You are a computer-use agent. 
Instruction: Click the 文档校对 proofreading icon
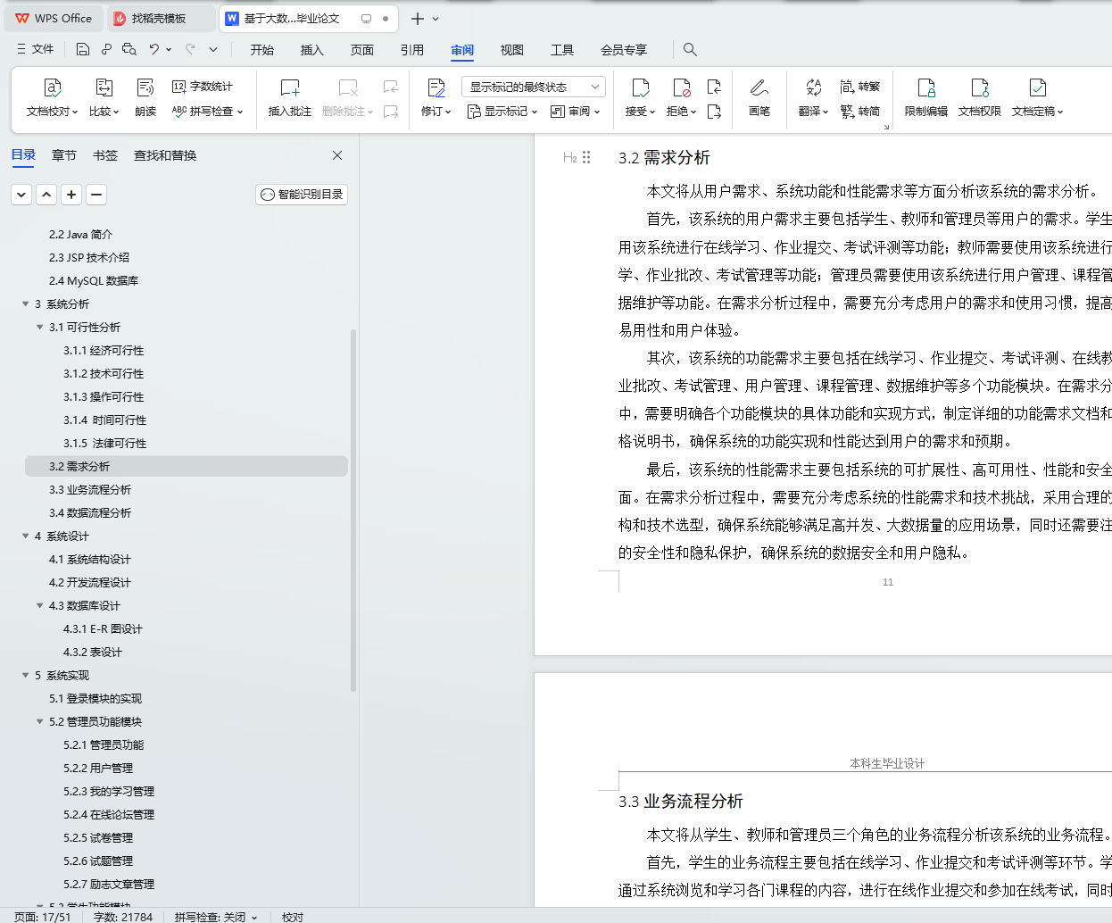point(53,87)
